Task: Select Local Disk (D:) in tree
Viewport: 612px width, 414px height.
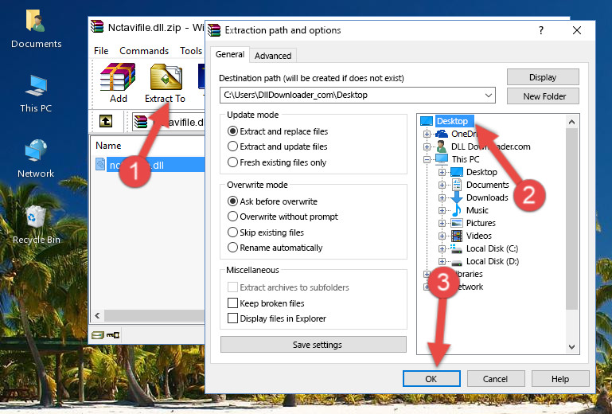Action: pyautogui.click(x=492, y=261)
